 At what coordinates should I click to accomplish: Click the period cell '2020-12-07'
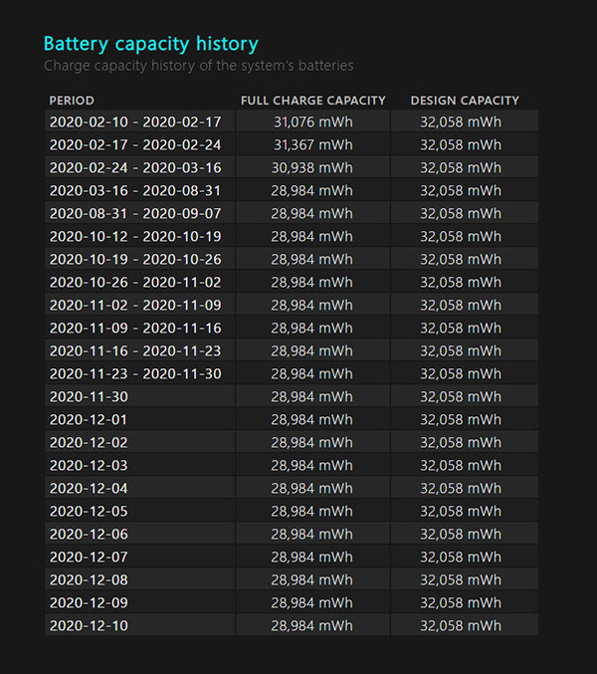click(89, 558)
